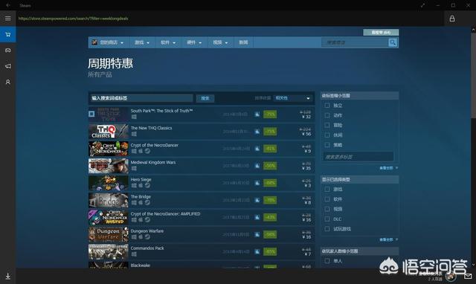
Task: Go back using the title bar arrow
Action: pyautogui.click(x=8, y=5)
